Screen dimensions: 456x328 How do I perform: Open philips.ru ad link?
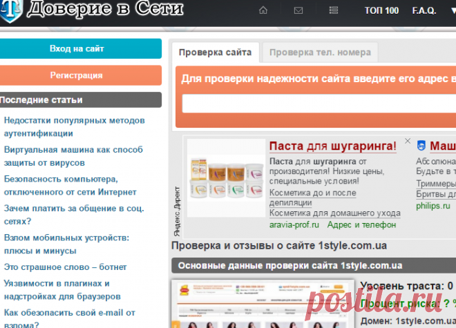(x=433, y=206)
